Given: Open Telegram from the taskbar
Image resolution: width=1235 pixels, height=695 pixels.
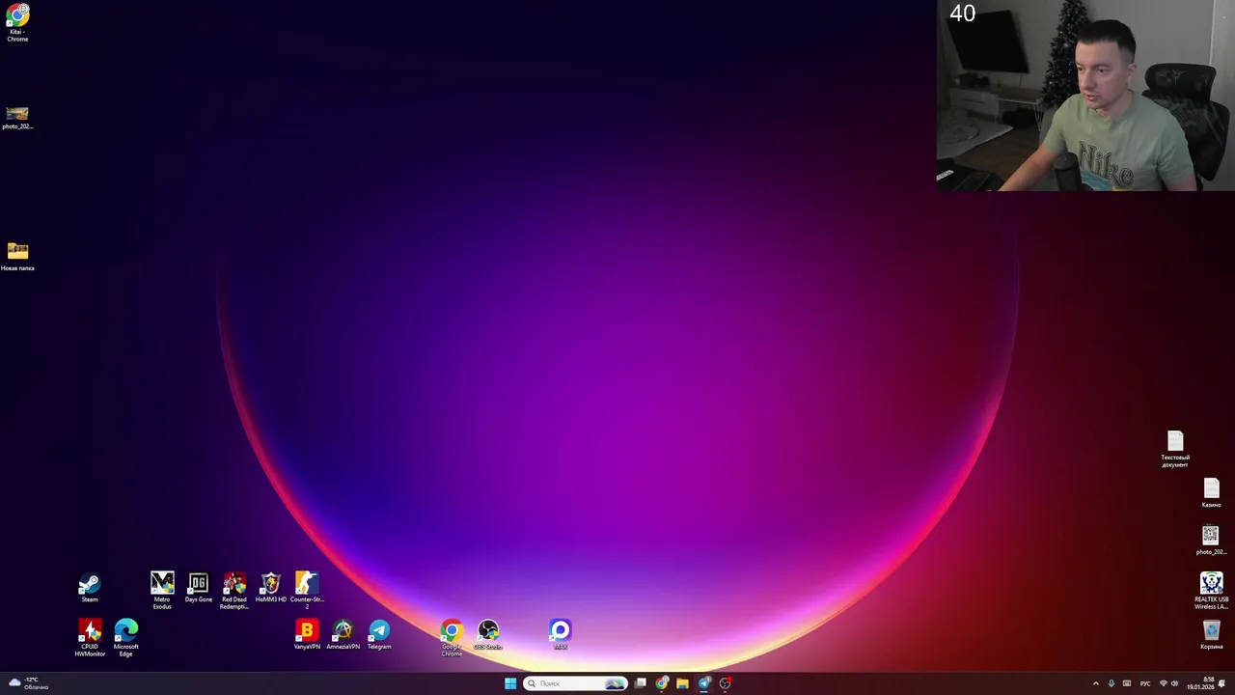Looking at the screenshot, I should [704, 683].
